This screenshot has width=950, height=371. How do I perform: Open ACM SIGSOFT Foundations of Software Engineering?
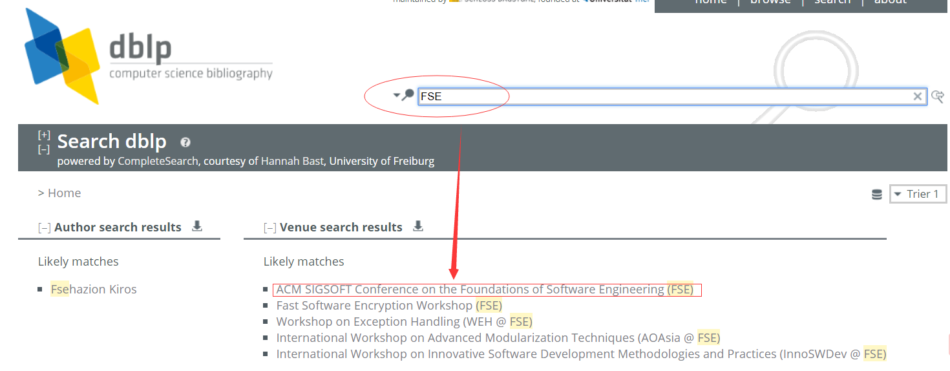[x=485, y=289]
